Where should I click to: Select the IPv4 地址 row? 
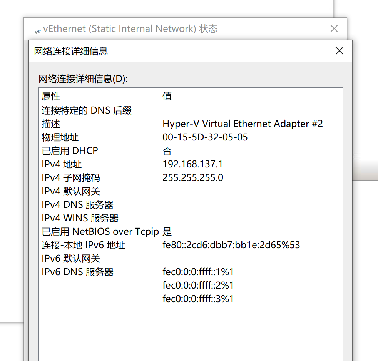(62, 164)
